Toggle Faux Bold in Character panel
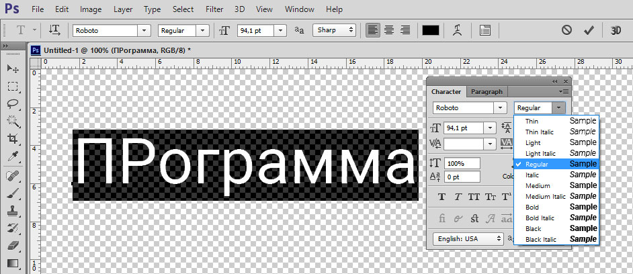The image size is (633, 274). pos(442,197)
